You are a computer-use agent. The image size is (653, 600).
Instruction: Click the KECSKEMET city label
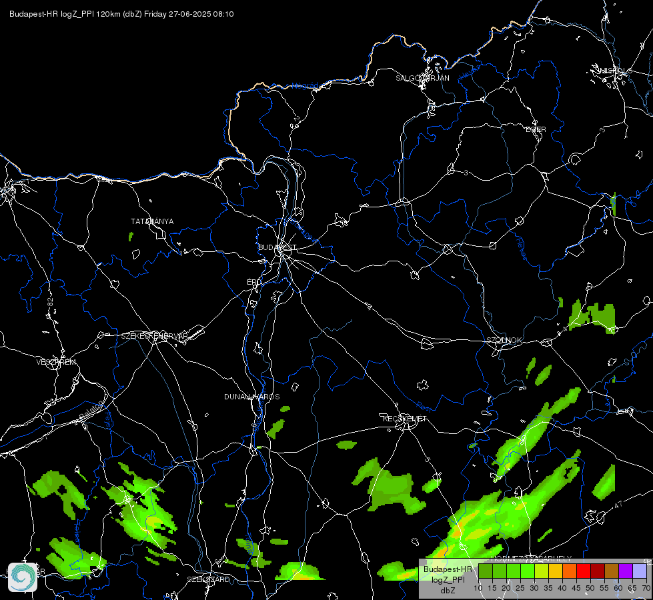click(x=405, y=419)
